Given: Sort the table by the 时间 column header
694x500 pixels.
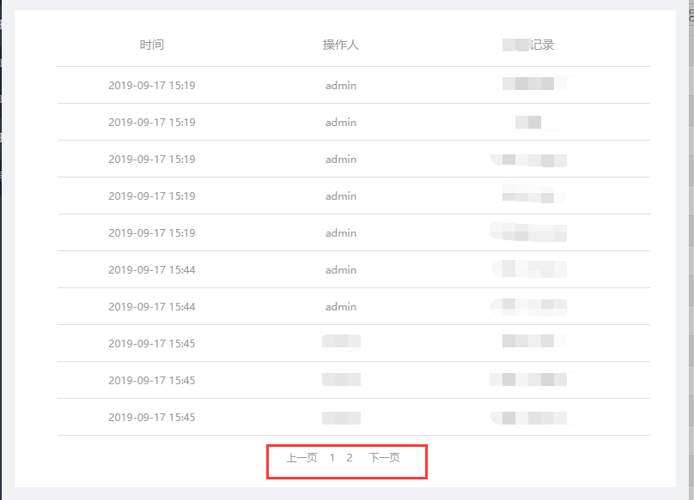Looking at the screenshot, I should (152, 44).
